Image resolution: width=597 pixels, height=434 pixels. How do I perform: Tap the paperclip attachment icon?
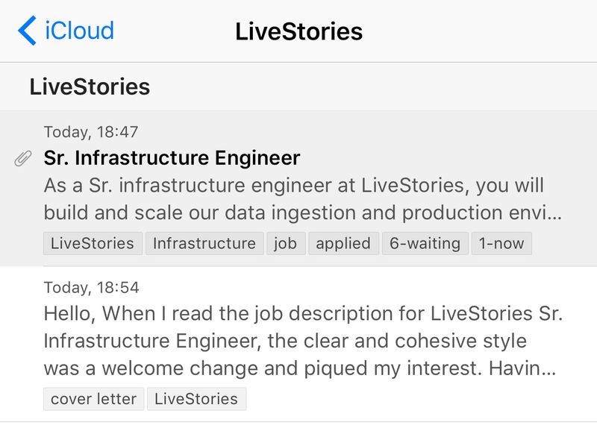pyautogui.click(x=23, y=158)
